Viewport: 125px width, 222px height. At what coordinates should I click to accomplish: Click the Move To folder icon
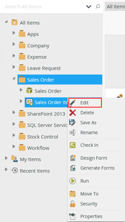[73, 194]
